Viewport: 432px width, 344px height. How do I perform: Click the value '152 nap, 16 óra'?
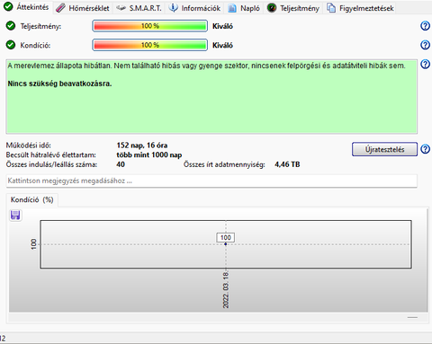[x=142, y=146]
